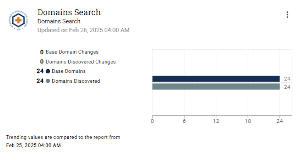The width and height of the screenshot is (300, 160).
Task: Click the 24 label beside gray bar
Action: click(287, 87)
